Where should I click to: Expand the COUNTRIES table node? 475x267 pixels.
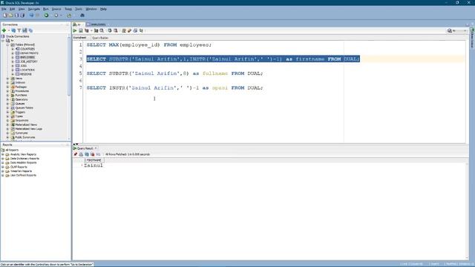pos(13,49)
